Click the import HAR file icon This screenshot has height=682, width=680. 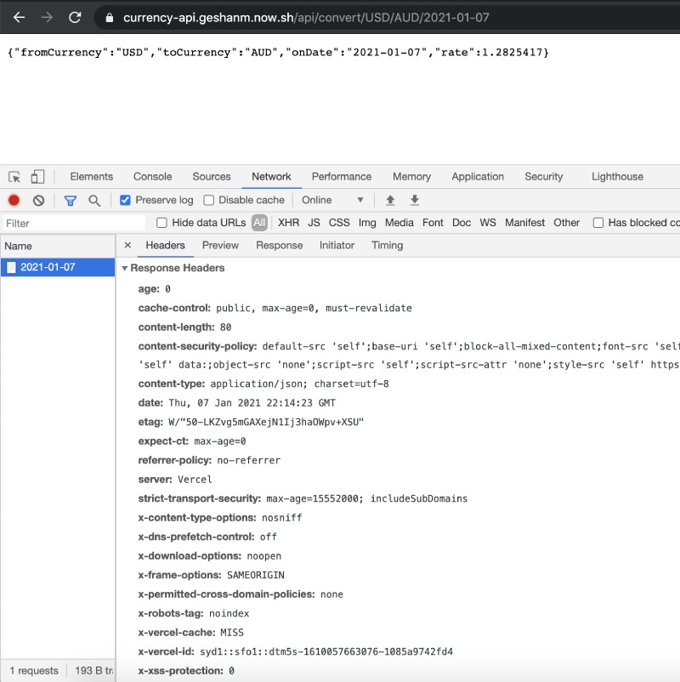(389, 200)
